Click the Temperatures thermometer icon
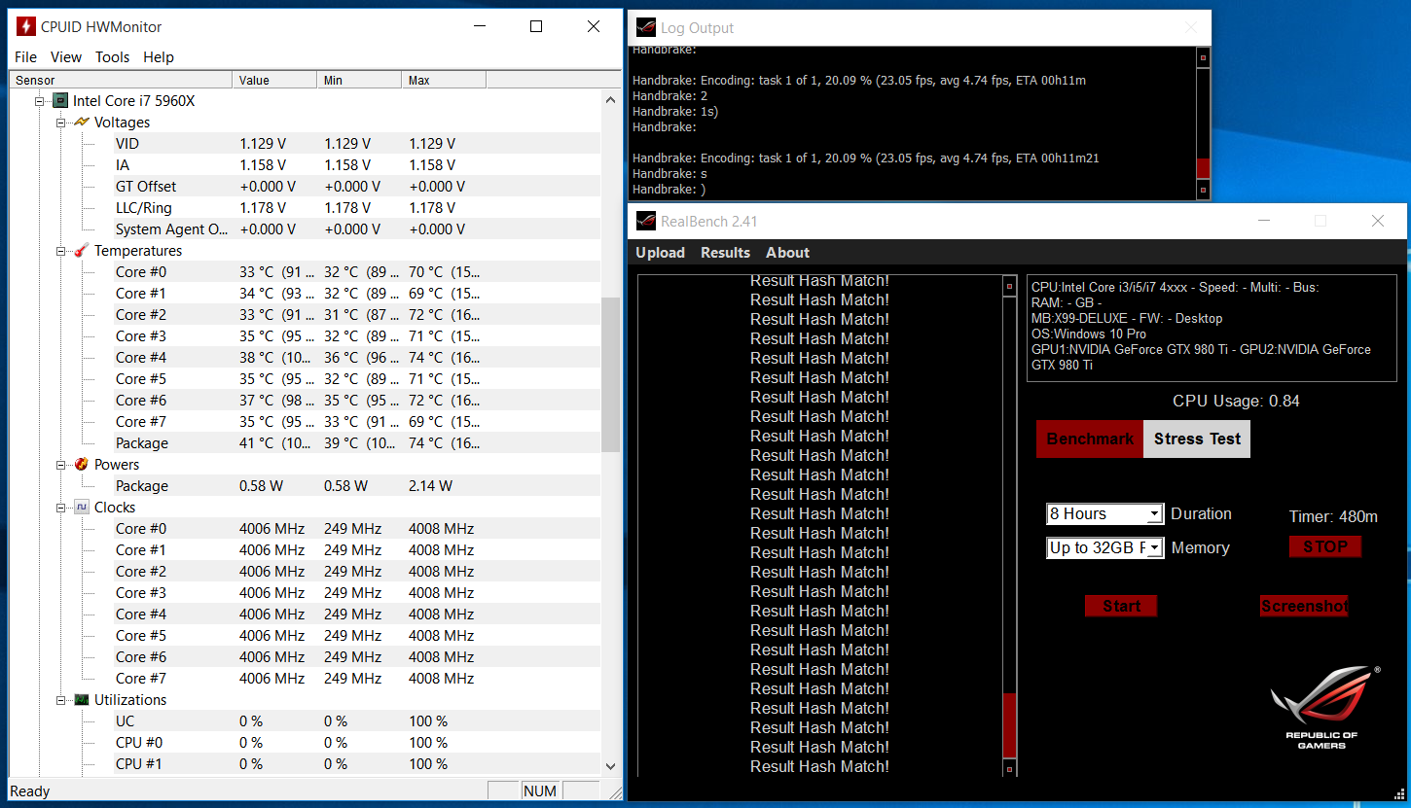The height and width of the screenshot is (808, 1411). tap(82, 251)
